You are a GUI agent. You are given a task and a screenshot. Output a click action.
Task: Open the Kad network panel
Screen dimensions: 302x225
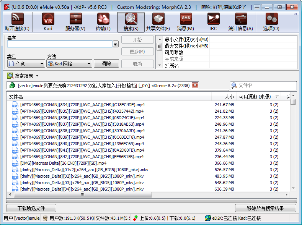click(x=48, y=22)
